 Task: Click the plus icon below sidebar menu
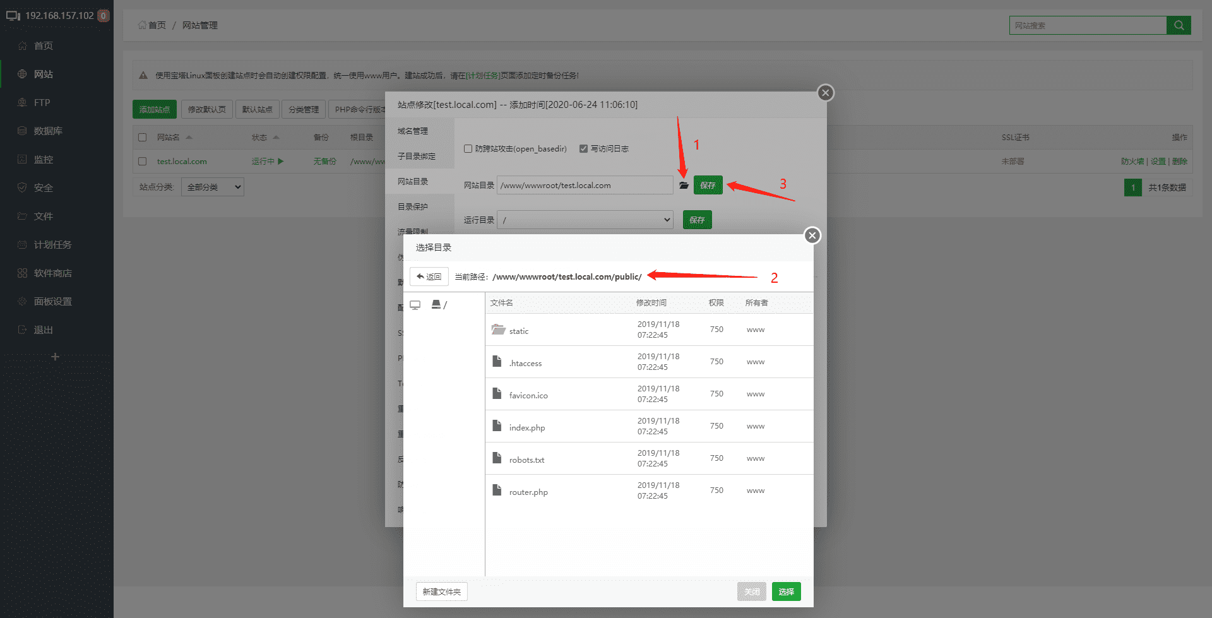coord(56,357)
